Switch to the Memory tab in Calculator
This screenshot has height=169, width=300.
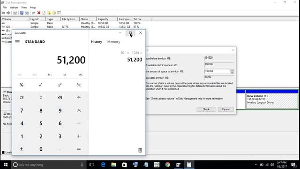pos(113,42)
